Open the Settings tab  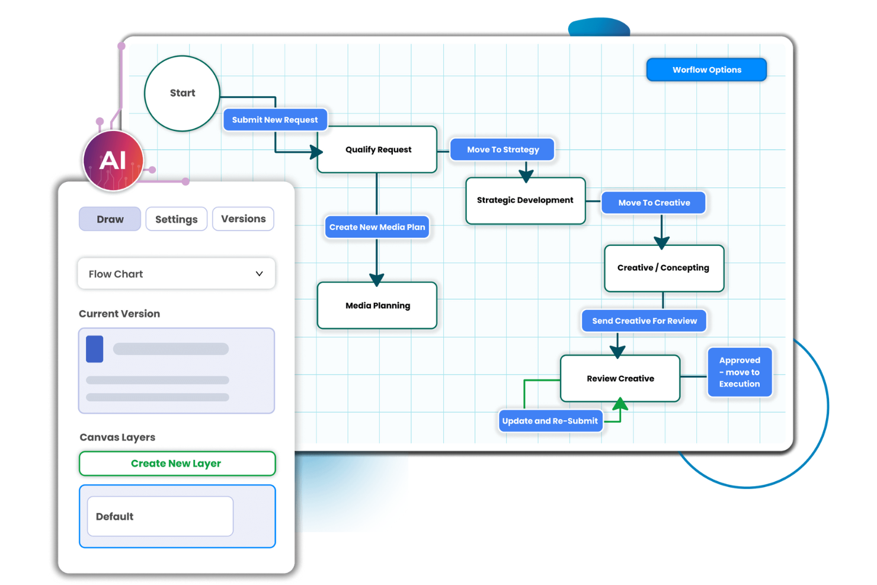pos(176,219)
